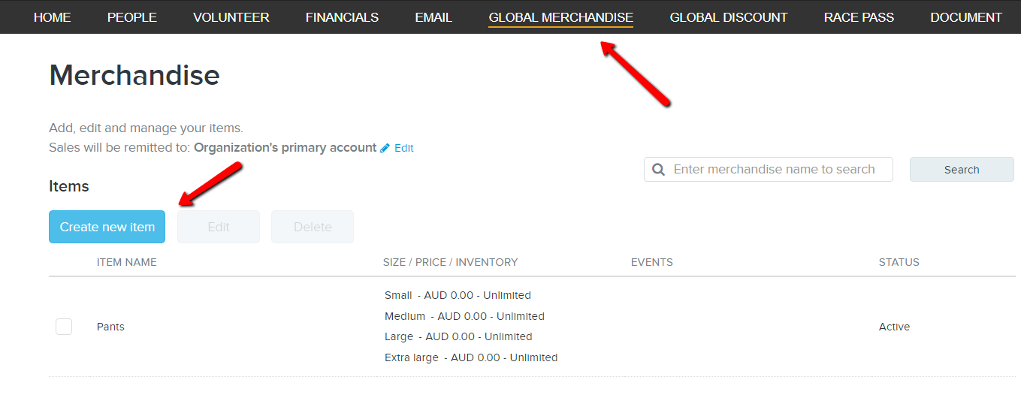Tick the checkbox for Pants item

point(64,327)
